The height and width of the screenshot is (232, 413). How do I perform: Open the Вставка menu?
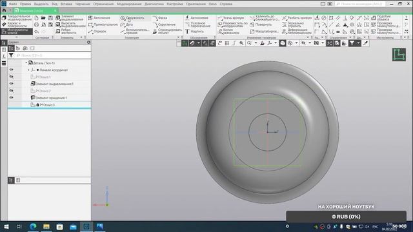pyautogui.click(x=66, y=4)
